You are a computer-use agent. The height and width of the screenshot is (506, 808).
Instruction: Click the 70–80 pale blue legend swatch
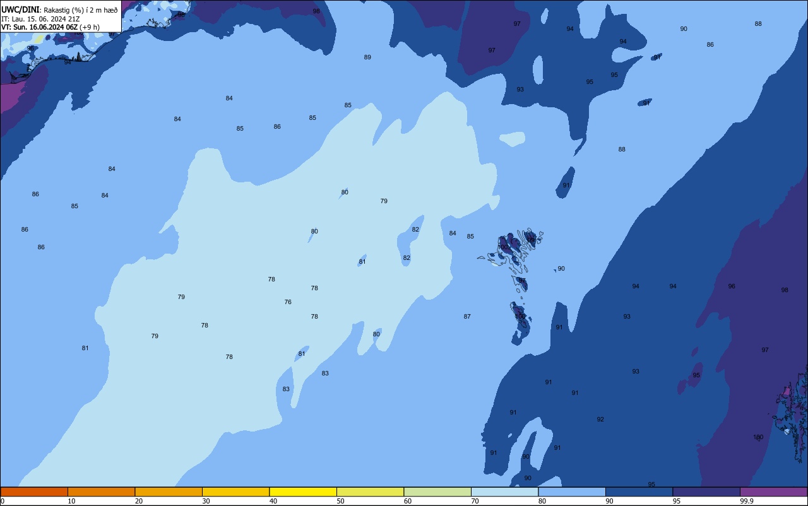[504, 491]
